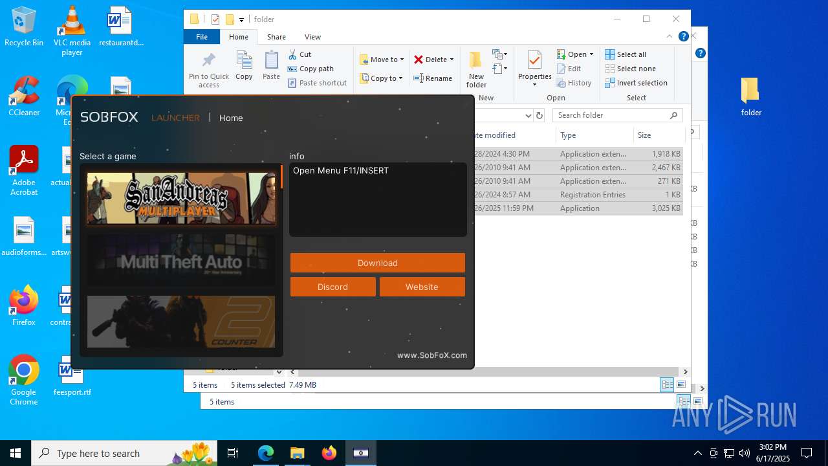The image size is (828, 466).
Task: Click the red Delete X icon
Action: (x=419, y=60)
